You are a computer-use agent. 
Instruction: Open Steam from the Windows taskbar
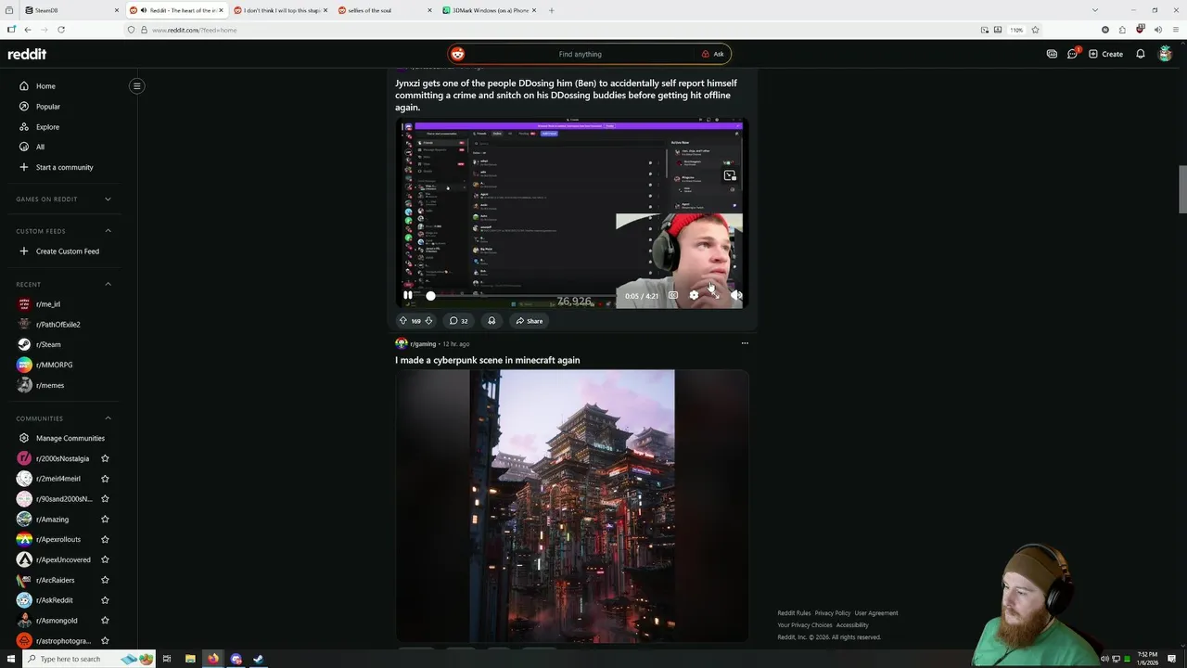[x=259, y=659]
